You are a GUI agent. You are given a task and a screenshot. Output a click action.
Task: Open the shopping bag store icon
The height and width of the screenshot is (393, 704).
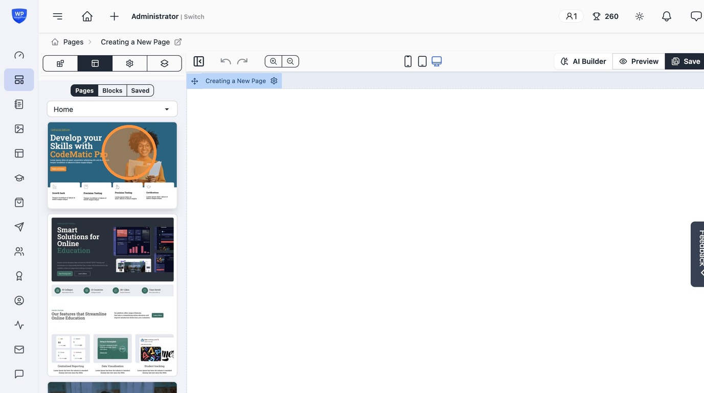point(19,202)
